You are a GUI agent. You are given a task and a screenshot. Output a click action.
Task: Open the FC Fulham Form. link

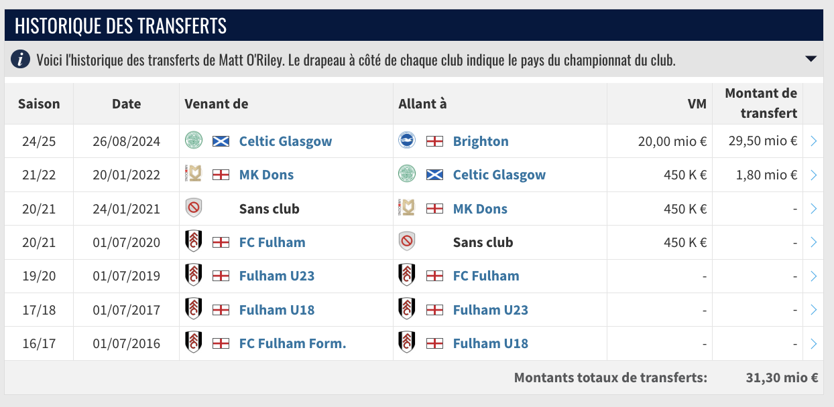292,343
